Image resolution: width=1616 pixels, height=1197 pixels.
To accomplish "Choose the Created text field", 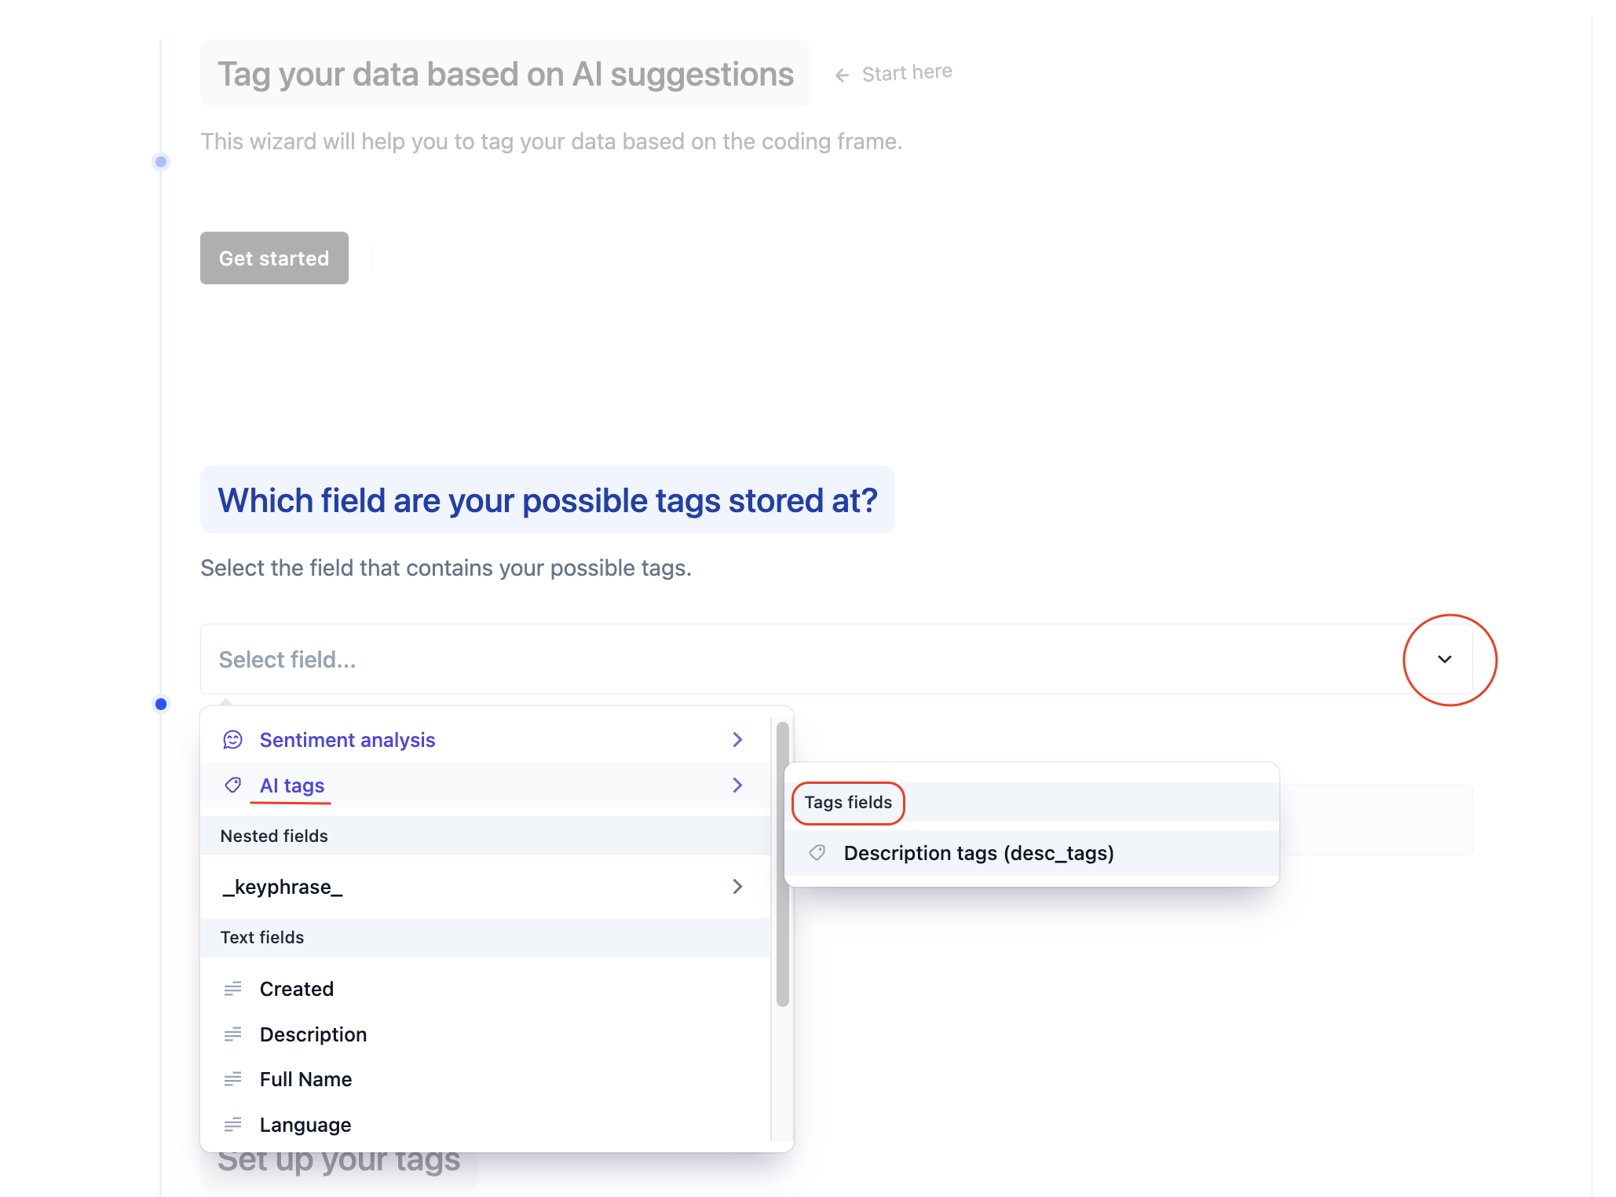I will [297, 990].
